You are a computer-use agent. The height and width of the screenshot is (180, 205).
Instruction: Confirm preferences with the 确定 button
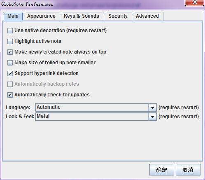coord(162,170)
